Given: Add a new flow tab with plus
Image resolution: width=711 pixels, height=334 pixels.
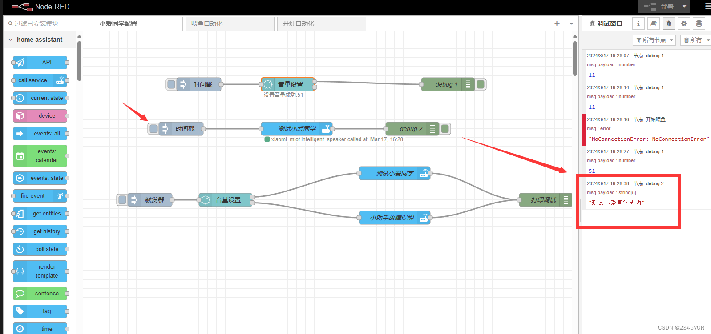Looking at the screenshot, I should [557, 24].
